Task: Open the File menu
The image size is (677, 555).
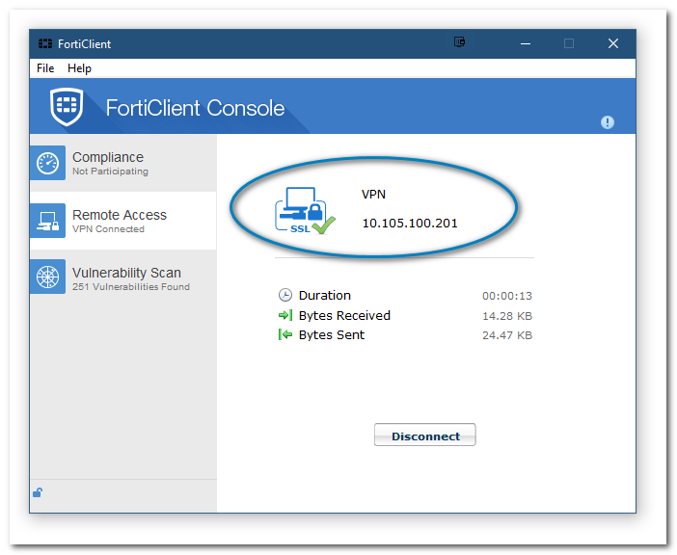Action: pos(45,68)
